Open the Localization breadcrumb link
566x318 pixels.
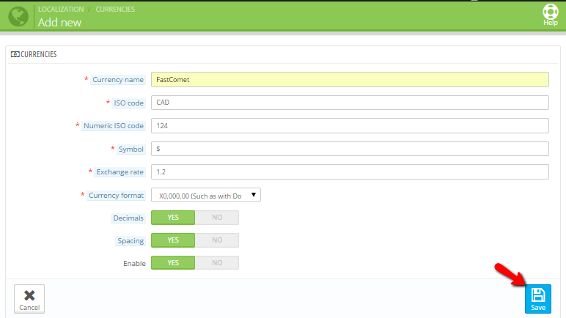click(x=60, y=9)
